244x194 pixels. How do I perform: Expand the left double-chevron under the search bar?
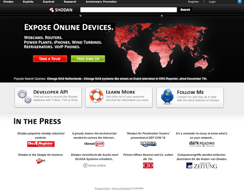[80, 16]
